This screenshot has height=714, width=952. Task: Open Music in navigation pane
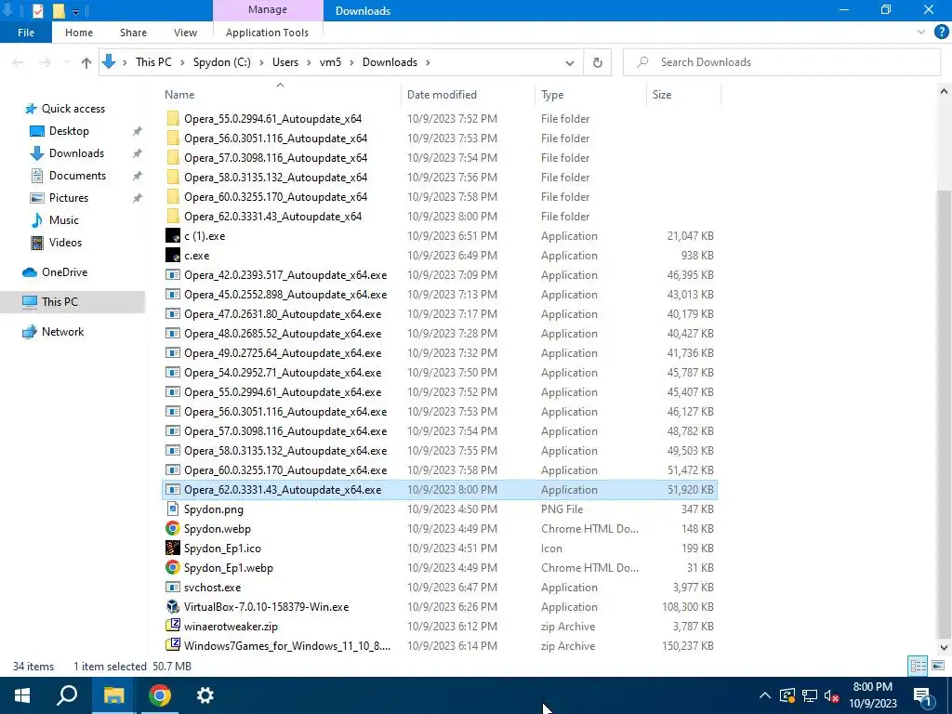[64, 220]
